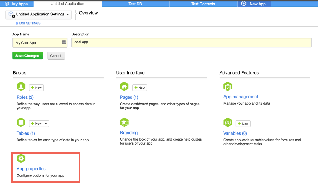This screenshot has width=318, height=193.
Task: Click New next to Pages
Action: [x=139, y=87]
